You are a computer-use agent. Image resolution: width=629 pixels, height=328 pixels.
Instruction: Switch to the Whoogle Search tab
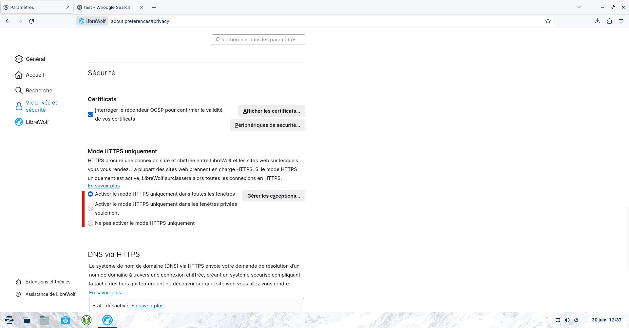[x=107, y=7]
